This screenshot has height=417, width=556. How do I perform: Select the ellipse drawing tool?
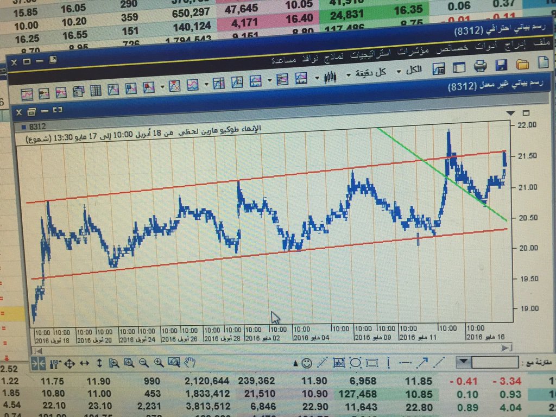(355, 363)
